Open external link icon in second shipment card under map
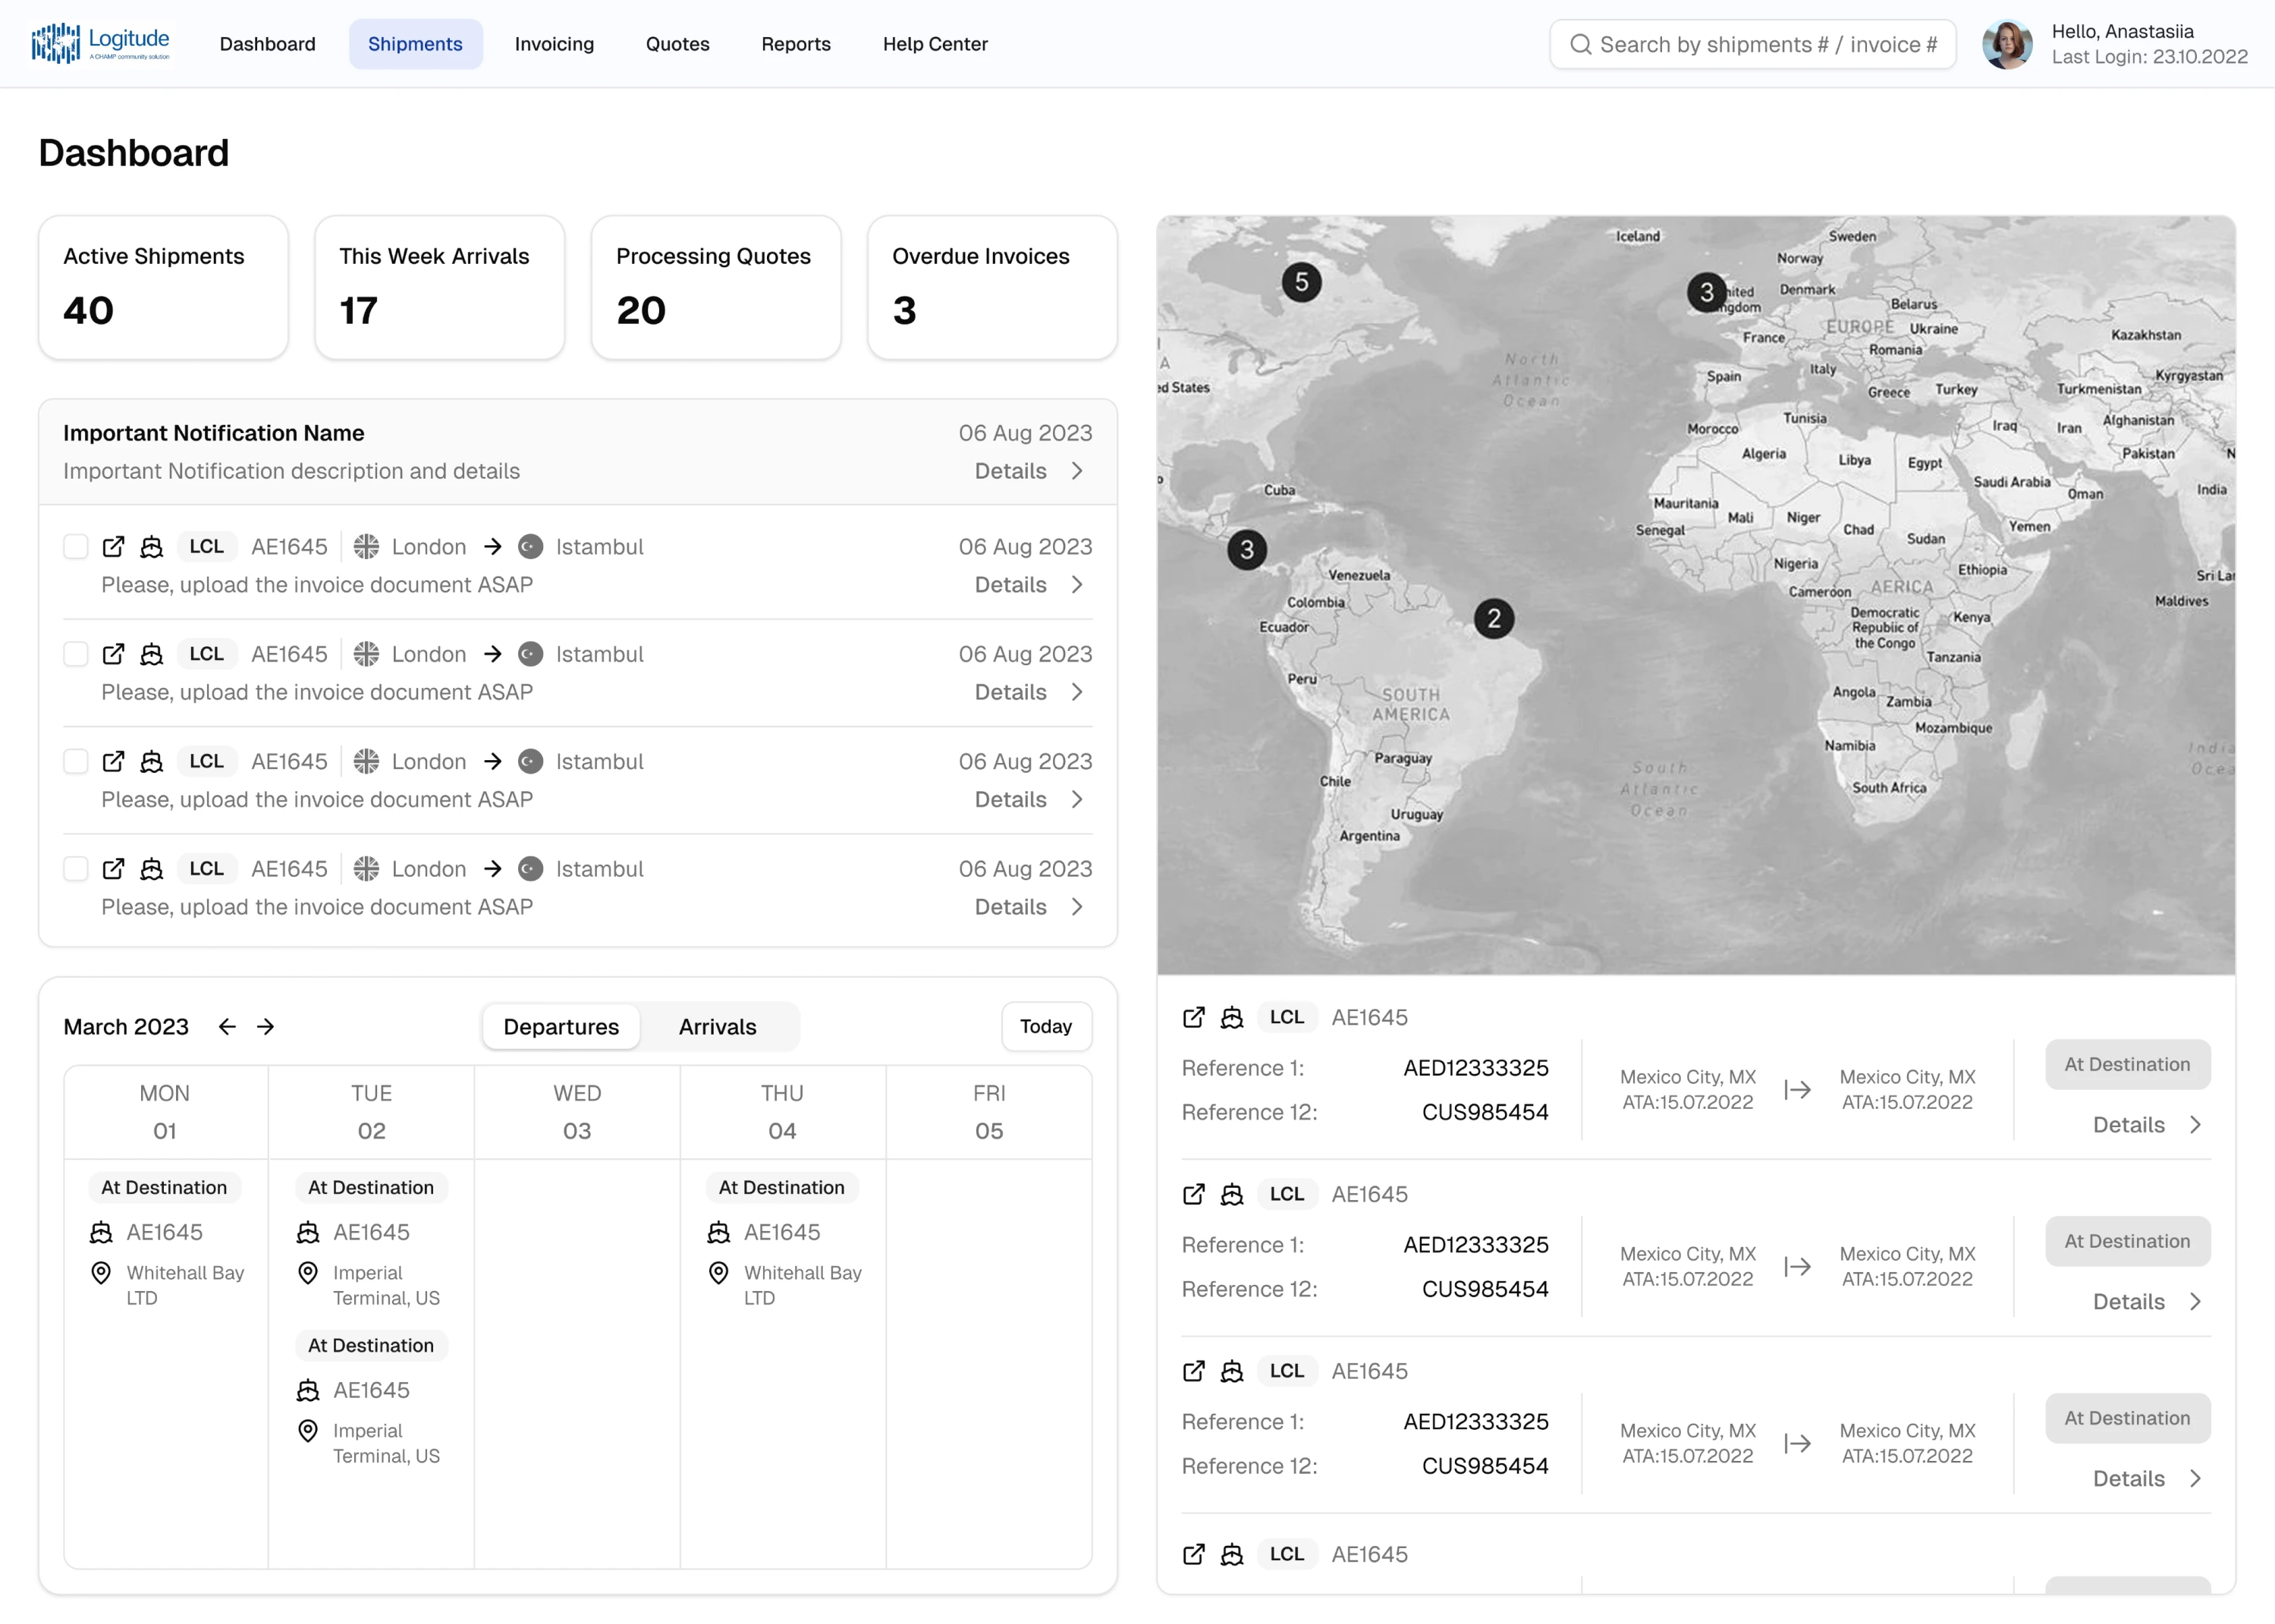2275x1624 pixels. (1194, 1194)
